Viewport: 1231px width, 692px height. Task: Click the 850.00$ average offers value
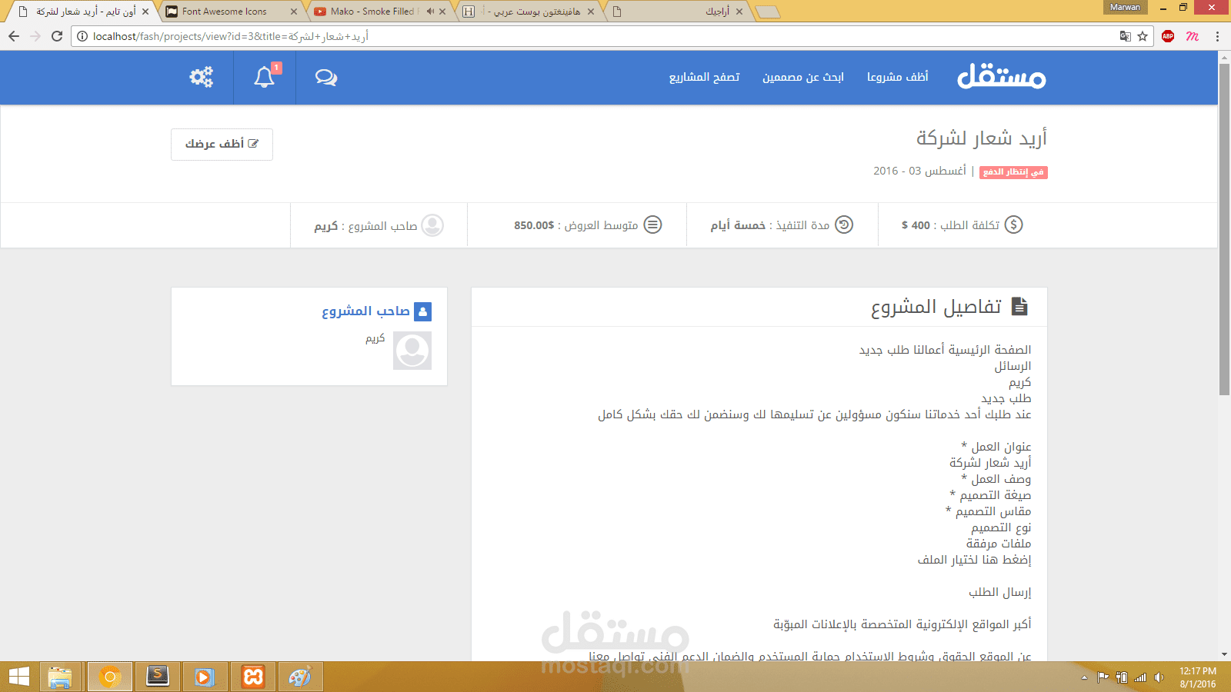click(534, 225)
